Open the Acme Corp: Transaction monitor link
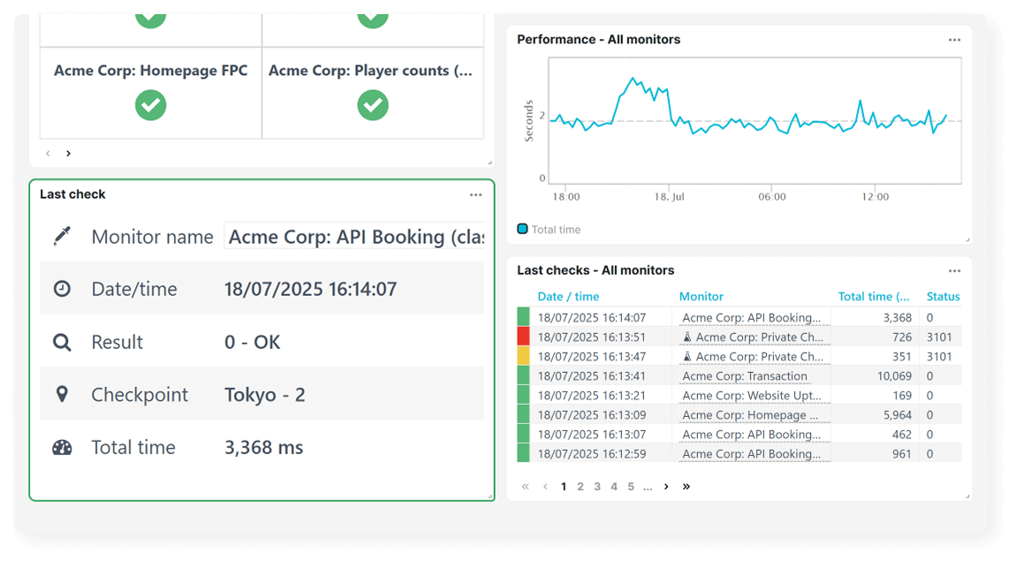This screenshot has width=1016, height=561. click(744, 375)
